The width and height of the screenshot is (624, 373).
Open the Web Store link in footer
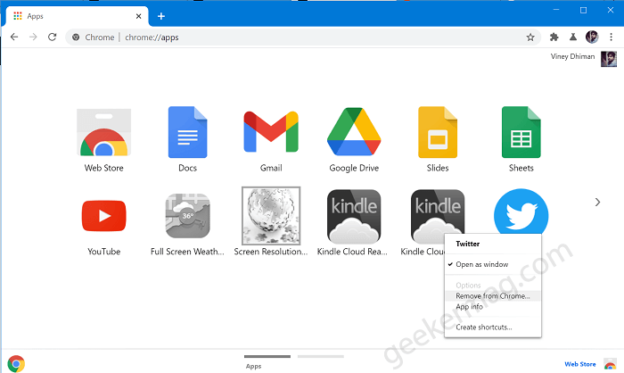coord(579,364)
